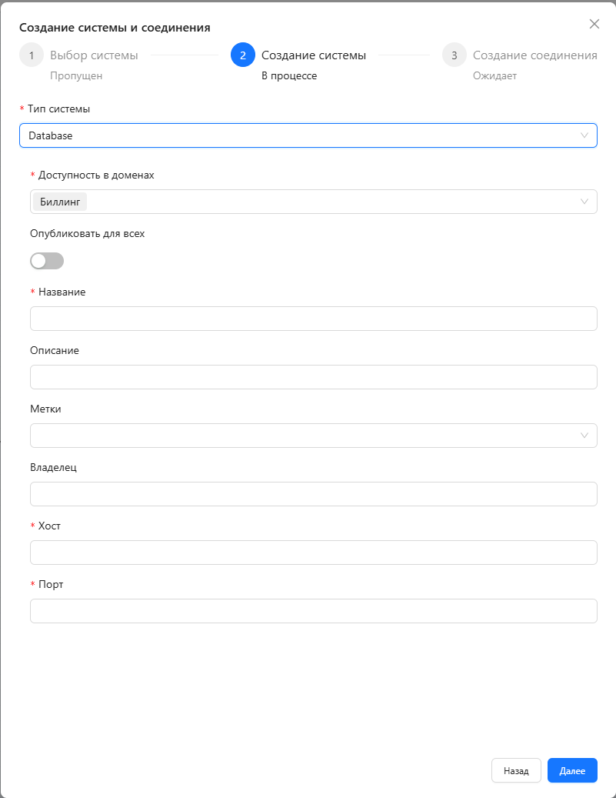Toggle the "Опубликовать для всех" switch
This screenshot has width=616, height=798.
(x=47, y=261)
